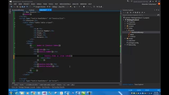Collapse the WebApplication3 project node
The width and height of the screenshot is (169, 95).
pos(124,20)
